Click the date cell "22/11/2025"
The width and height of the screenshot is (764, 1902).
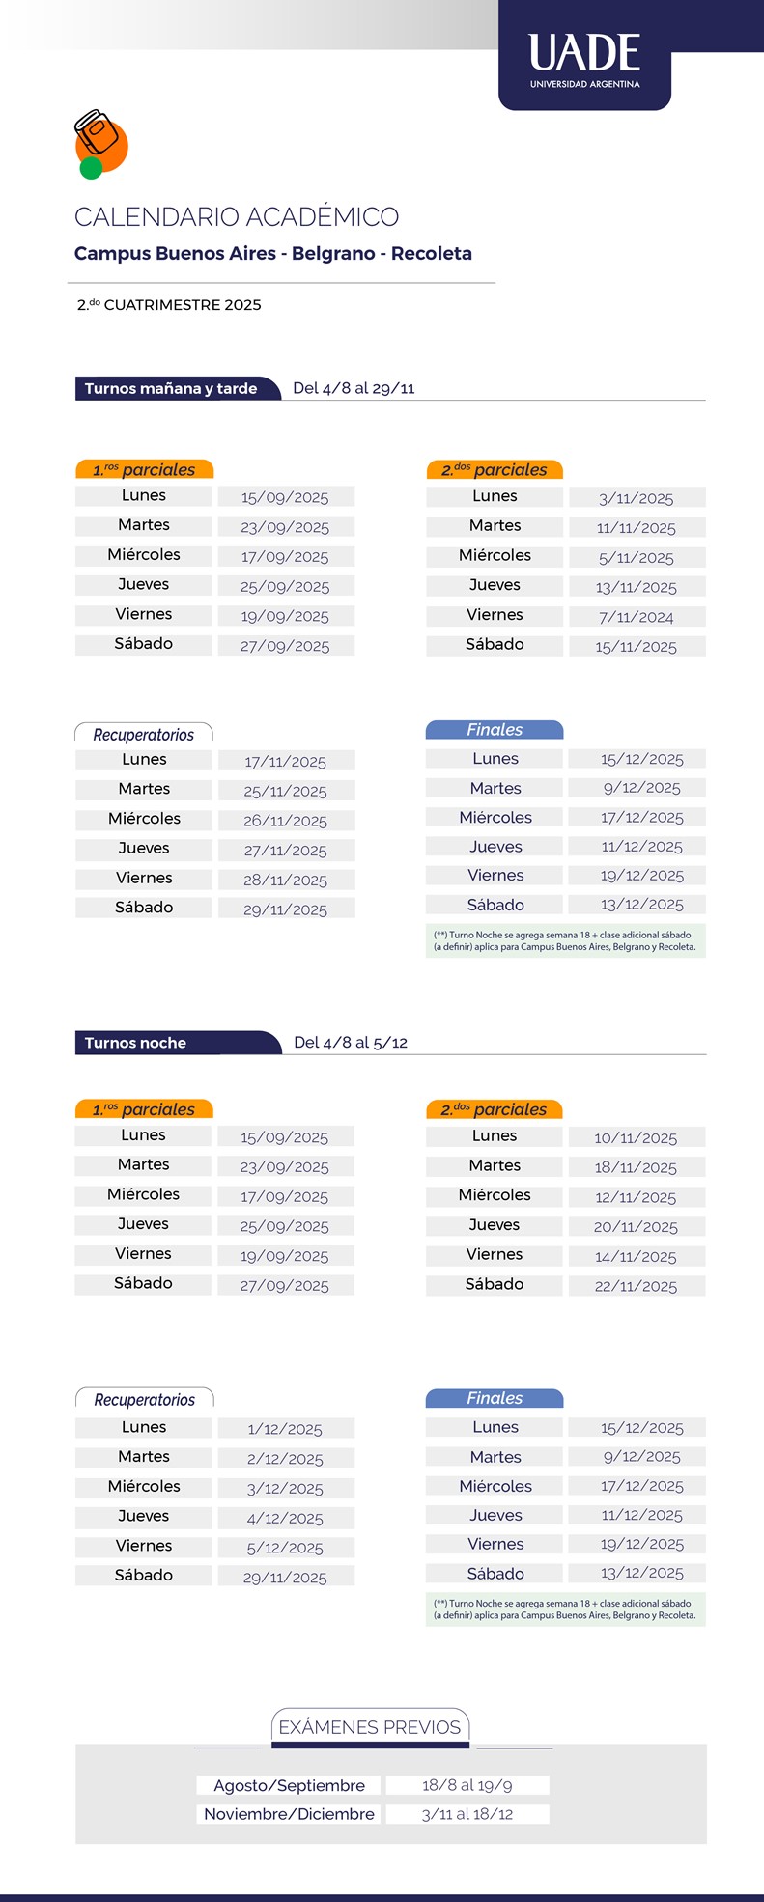pyautogui.click(x=636, y=1286)
